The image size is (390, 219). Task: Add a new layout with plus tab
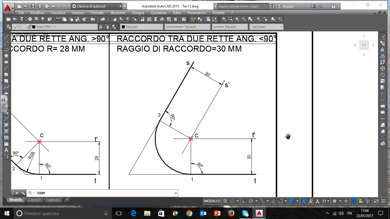(x=67, y=200)
